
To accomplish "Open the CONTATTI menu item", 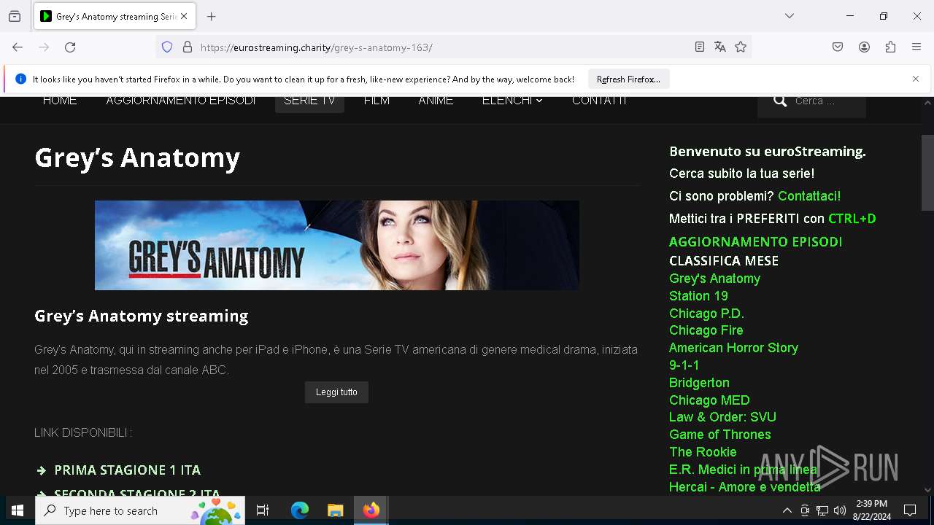I will (x=600, y=101).
